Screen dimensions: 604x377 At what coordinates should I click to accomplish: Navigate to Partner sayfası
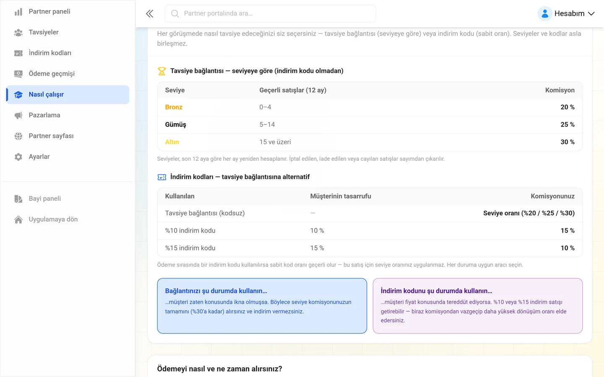click(x=68, y=136)
